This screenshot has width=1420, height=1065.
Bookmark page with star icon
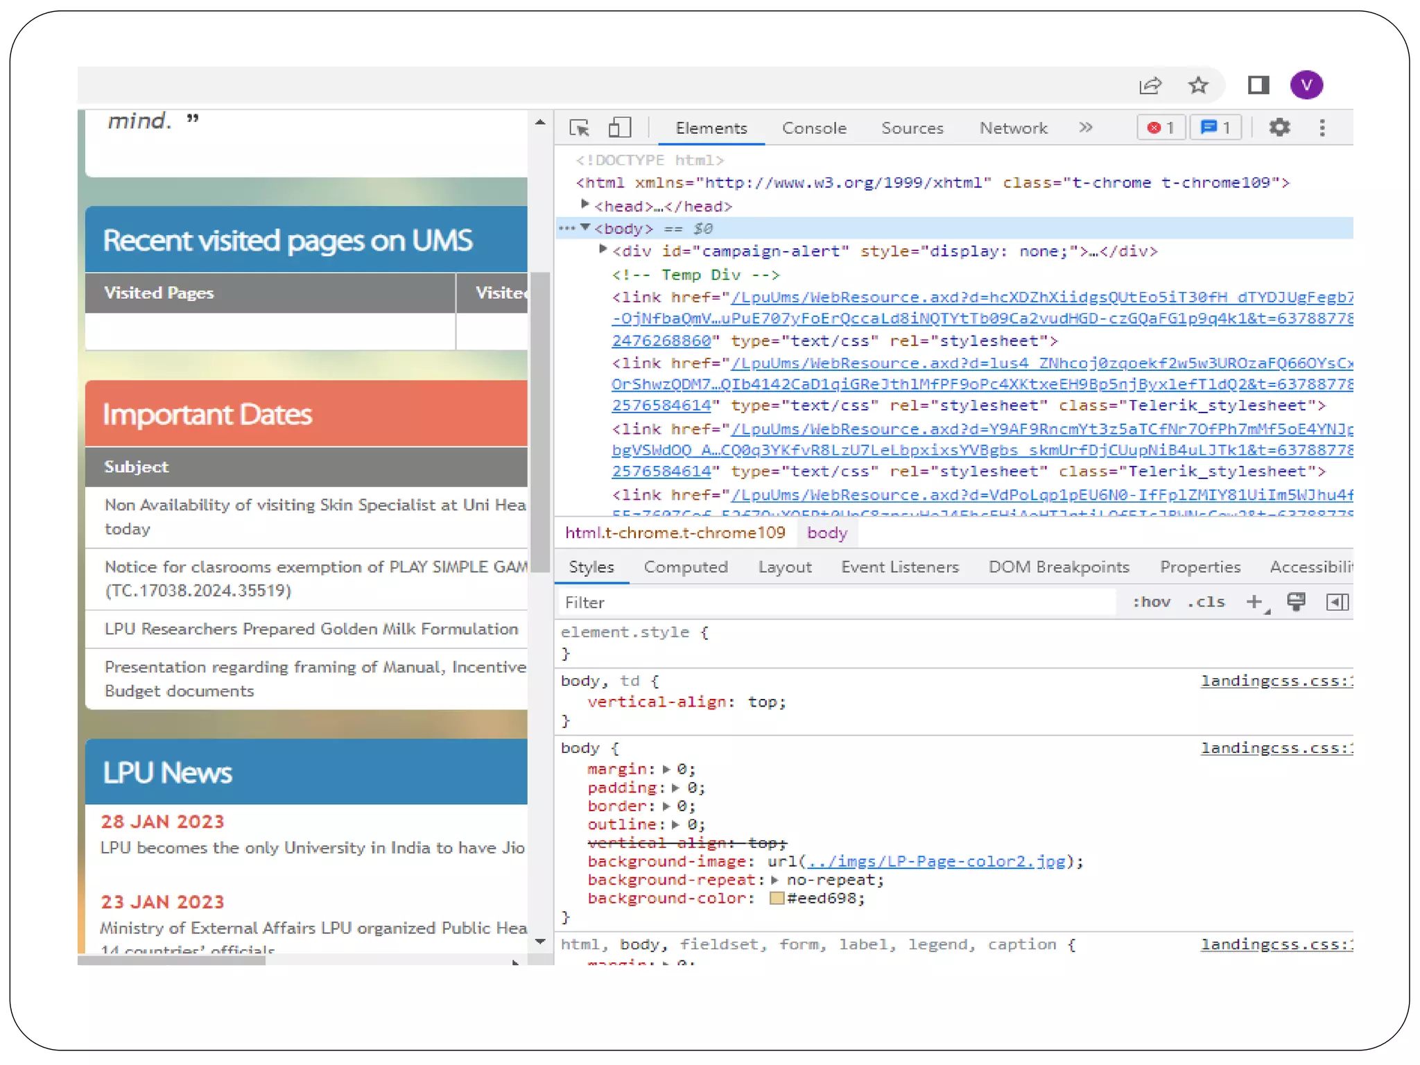tap(1198, 85)
